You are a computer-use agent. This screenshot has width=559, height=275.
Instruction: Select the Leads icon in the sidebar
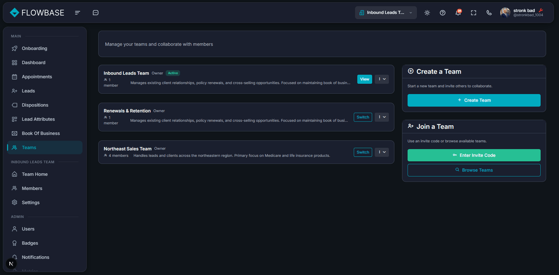point(14,91)
